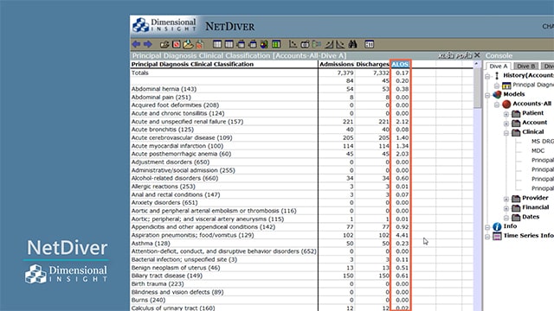Image resolution: width=554 pixels, height=311 pixels.
Task: Collapse the Accounts-All model node
Action: coord(497,105)
